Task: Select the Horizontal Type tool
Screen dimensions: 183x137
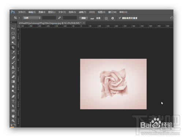Action: 13,101
